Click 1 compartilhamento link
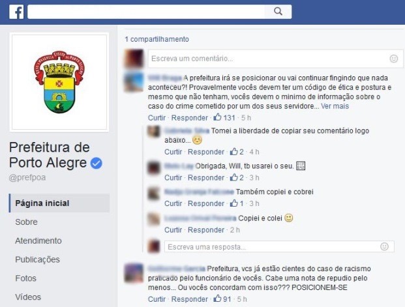The image size is (405, 307). (x=157, y=39)
